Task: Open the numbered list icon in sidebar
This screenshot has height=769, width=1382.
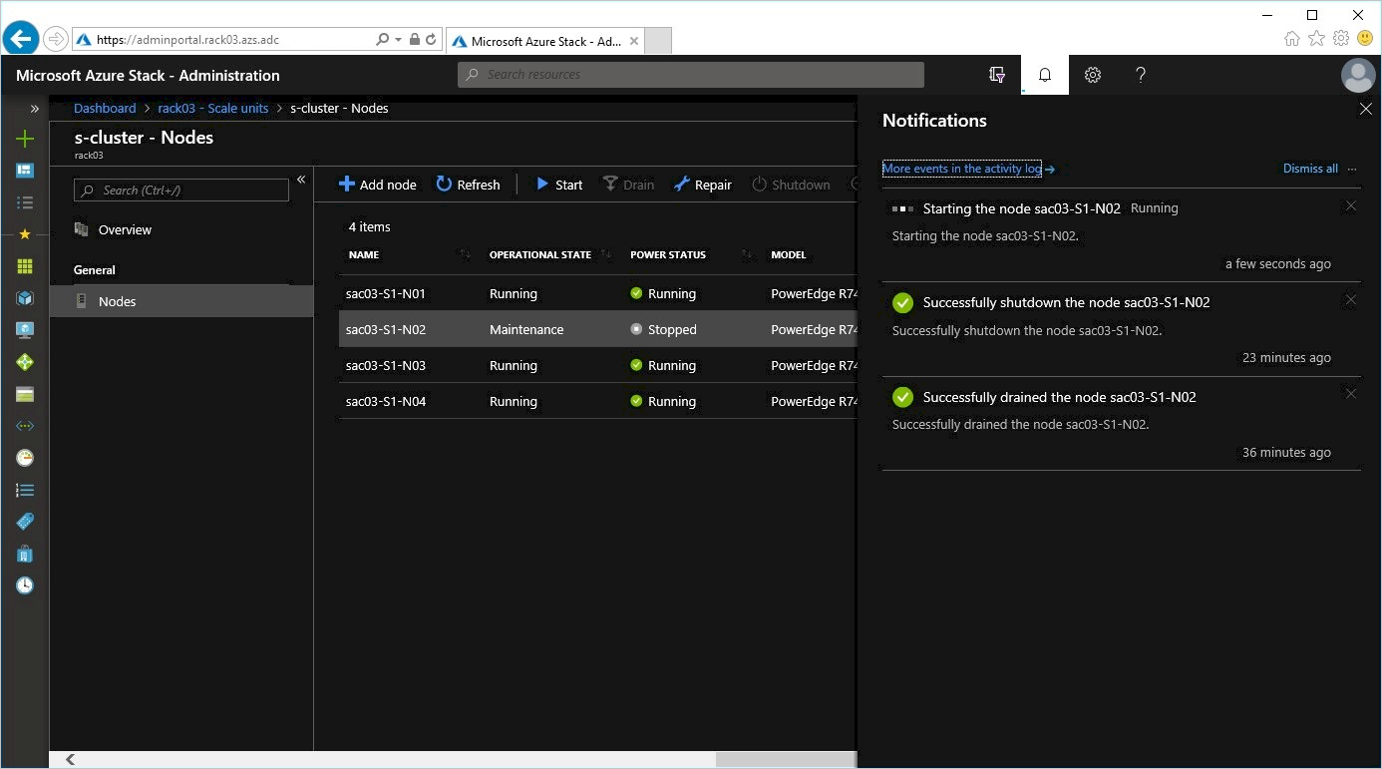Action: (x=25, y=490)
